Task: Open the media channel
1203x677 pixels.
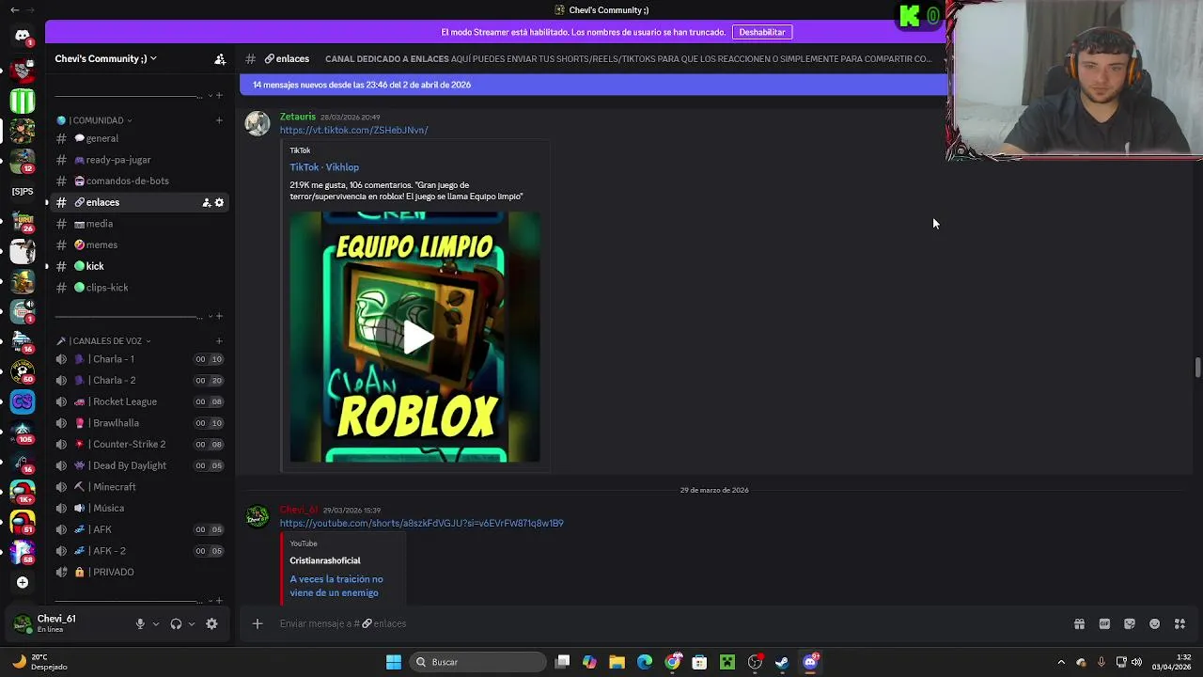Action: tap(139, 224)
